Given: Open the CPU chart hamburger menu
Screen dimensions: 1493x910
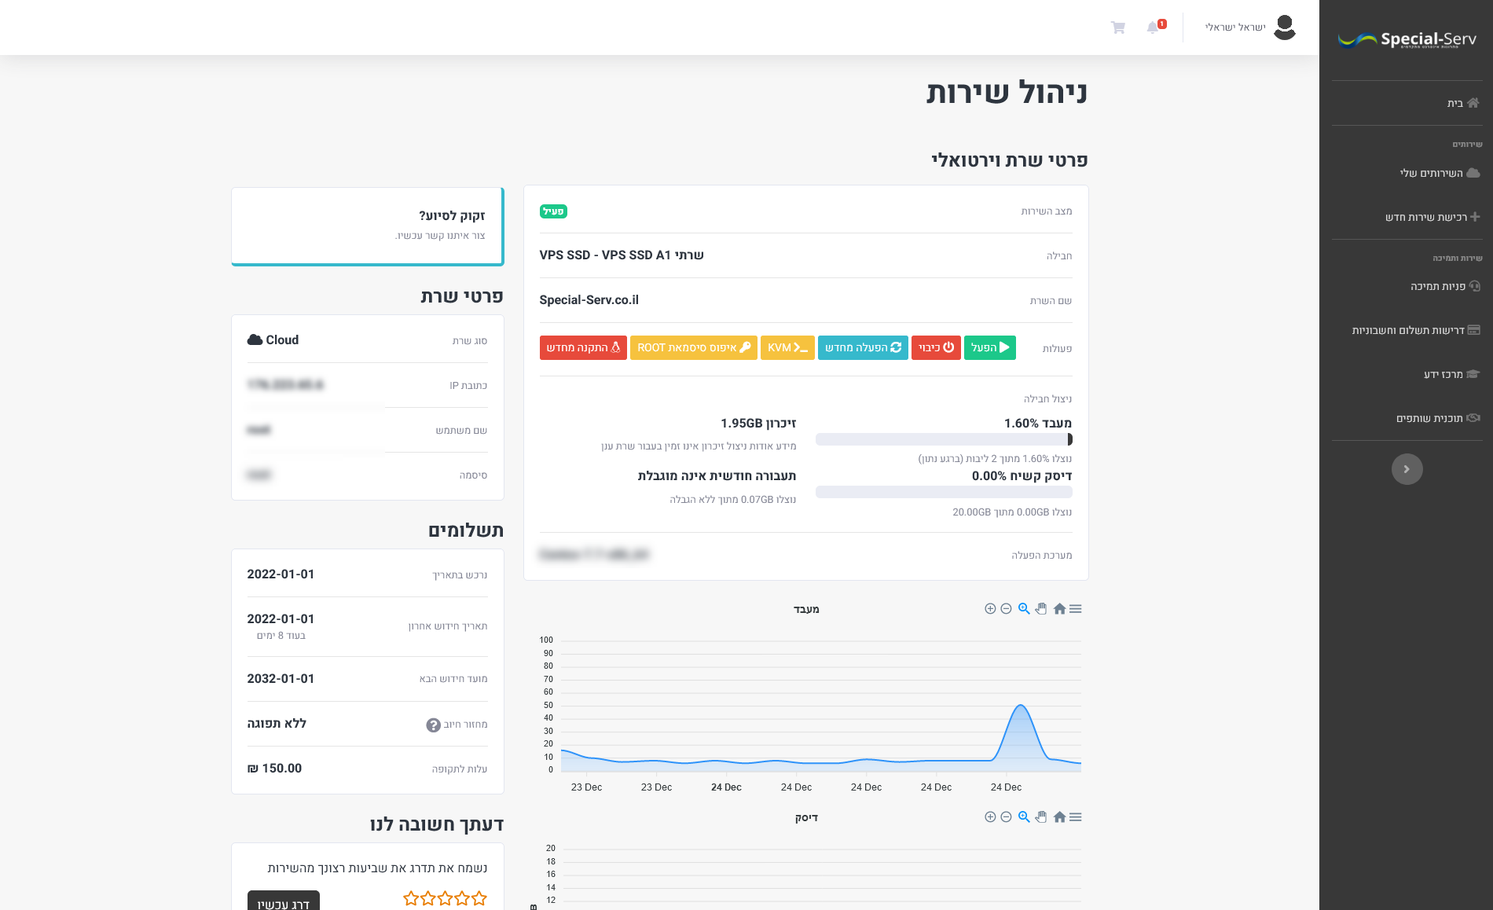Looking at the screenshot, I should point(1076,609).
